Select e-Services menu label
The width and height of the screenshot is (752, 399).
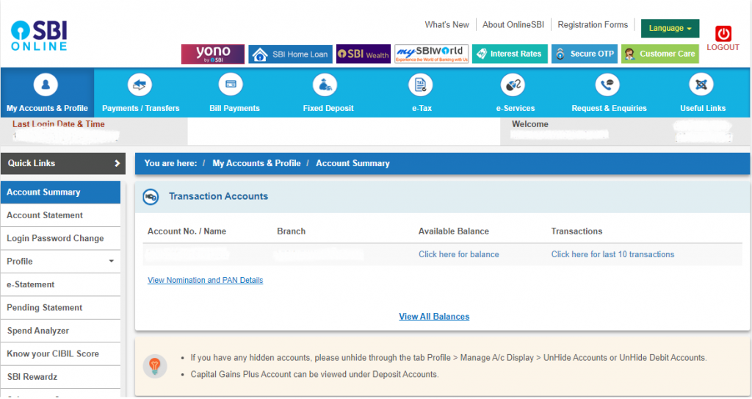tap(515, 109)
